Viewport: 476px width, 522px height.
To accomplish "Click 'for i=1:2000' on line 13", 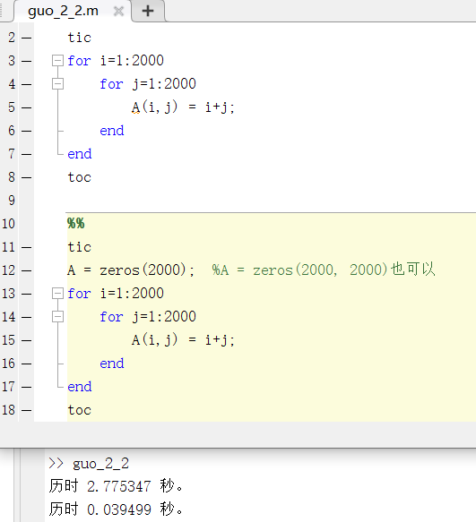I will tap(116, 294).
